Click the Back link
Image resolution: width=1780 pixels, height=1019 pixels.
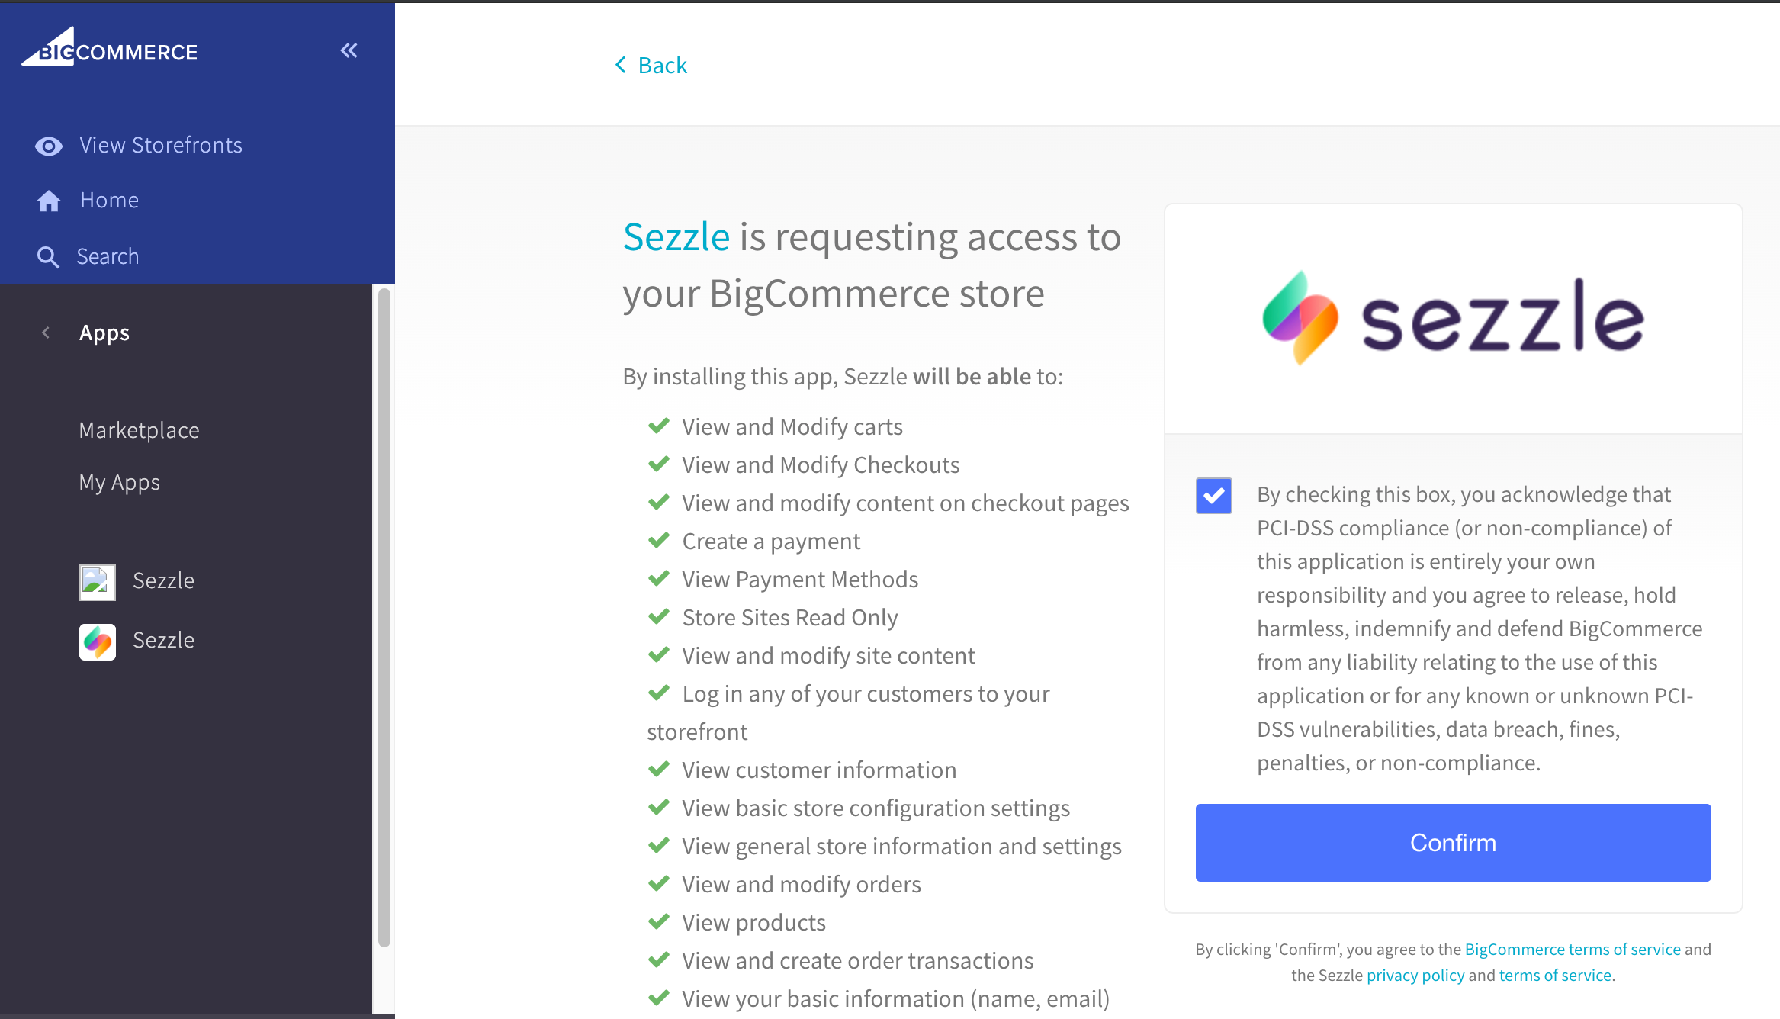[662, 66]
